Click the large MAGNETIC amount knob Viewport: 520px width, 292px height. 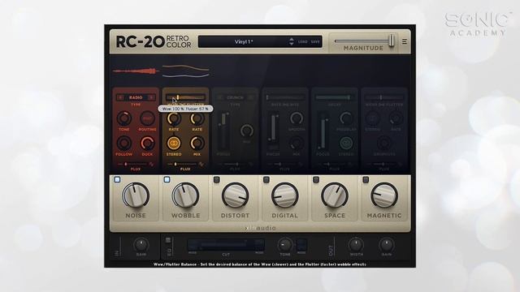pos(384,195)
